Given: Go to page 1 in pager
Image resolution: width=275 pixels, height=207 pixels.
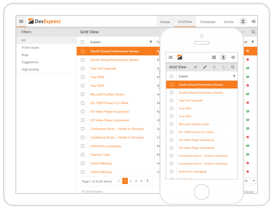Looking at the screenshot, I should click(x=125, y=181).
